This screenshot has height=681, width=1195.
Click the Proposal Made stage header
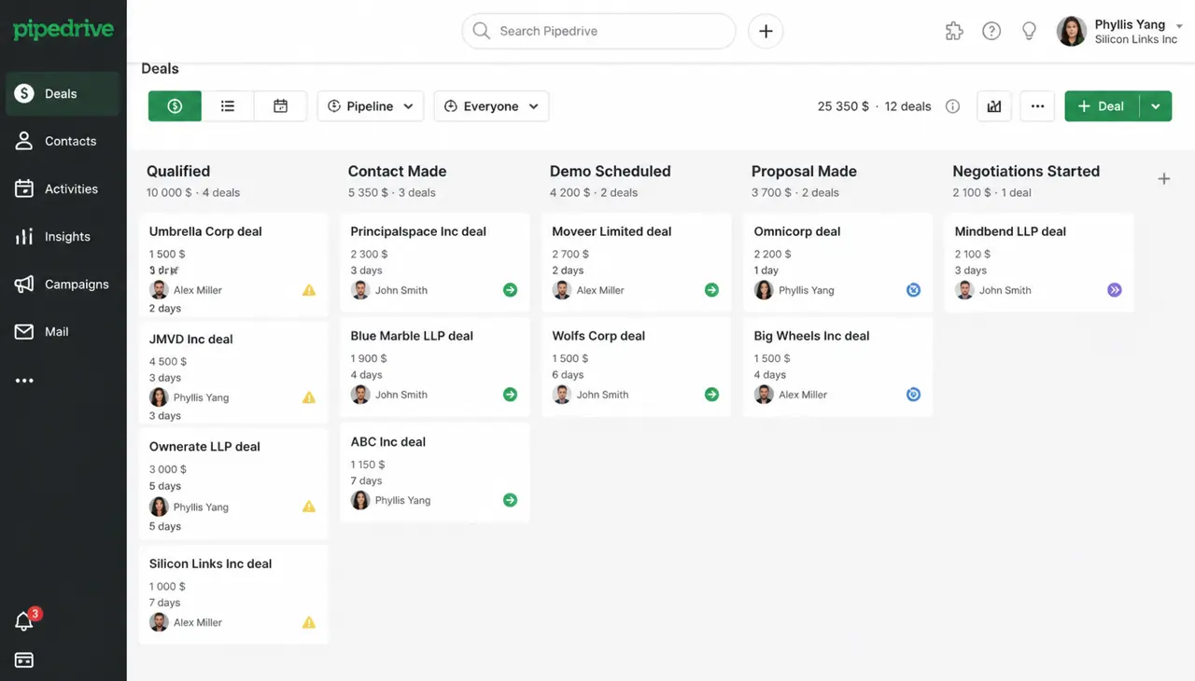coord(804,172)
